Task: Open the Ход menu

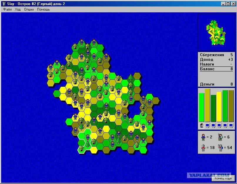Action: tap(18, 9)
